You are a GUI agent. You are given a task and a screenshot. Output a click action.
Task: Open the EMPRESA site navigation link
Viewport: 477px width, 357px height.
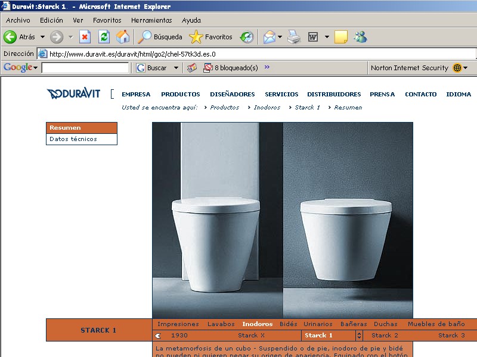(x=136, y=95)
